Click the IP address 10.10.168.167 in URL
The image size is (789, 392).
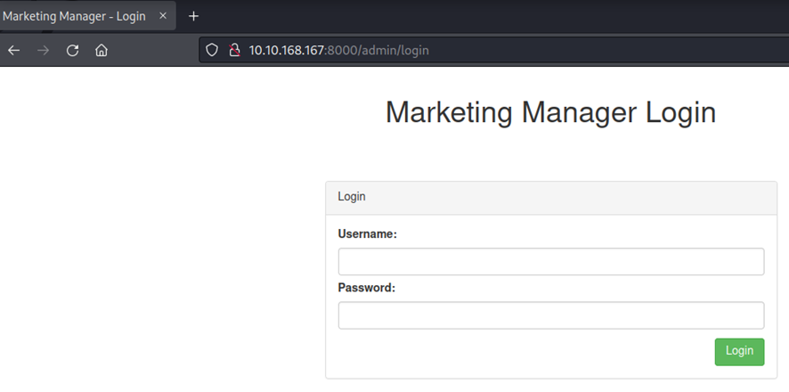click(x=287, y=50)
